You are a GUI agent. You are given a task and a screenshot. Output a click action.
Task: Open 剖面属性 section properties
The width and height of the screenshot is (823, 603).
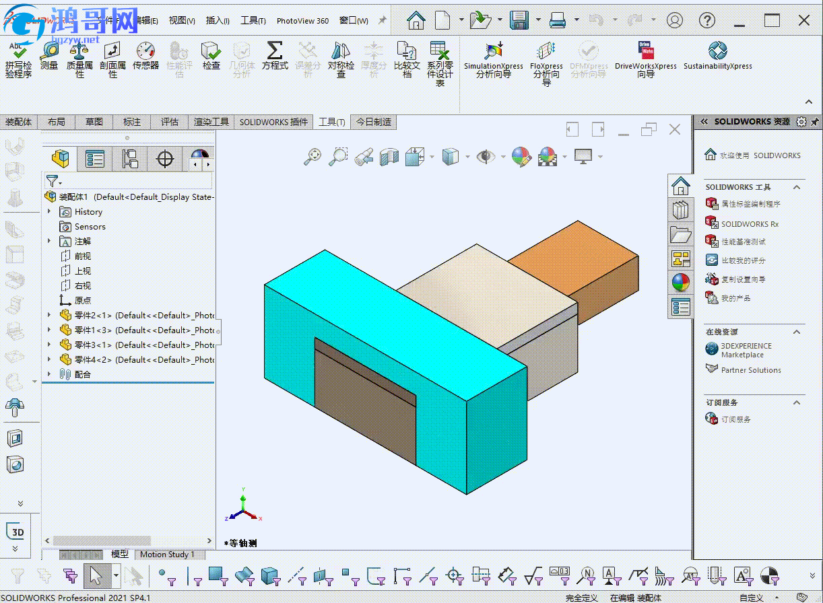[112, 60]
